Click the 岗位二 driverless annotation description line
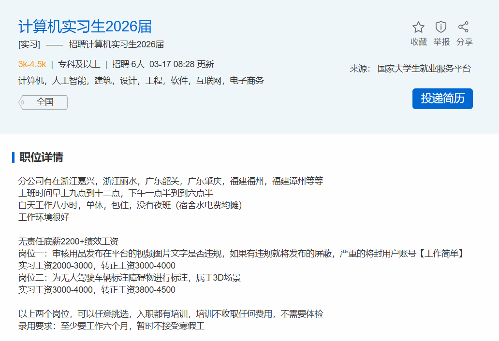Image resolution: width=499 pixels, height=341 pixels. pyautogui.click(x=129, y=278)
